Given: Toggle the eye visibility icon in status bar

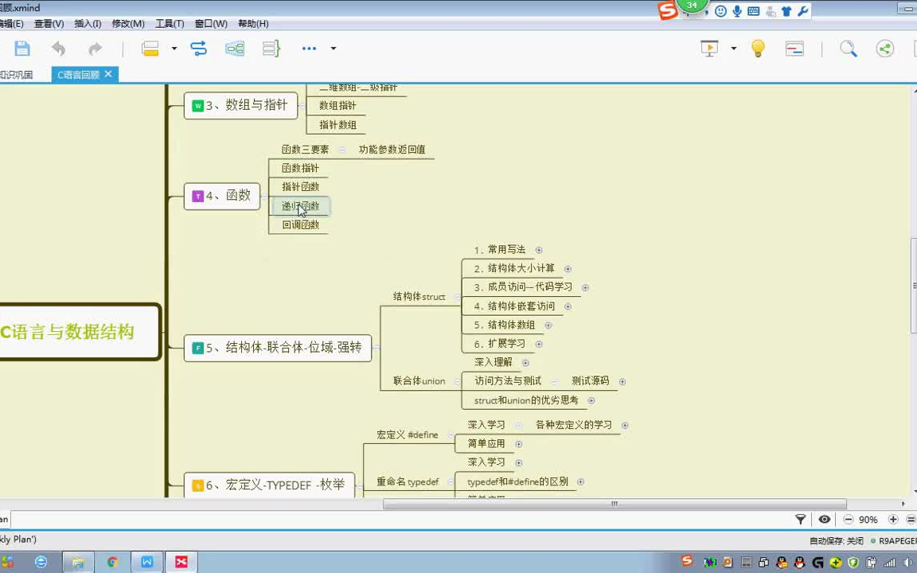Looking at the screenshot, I should [824, 519].
